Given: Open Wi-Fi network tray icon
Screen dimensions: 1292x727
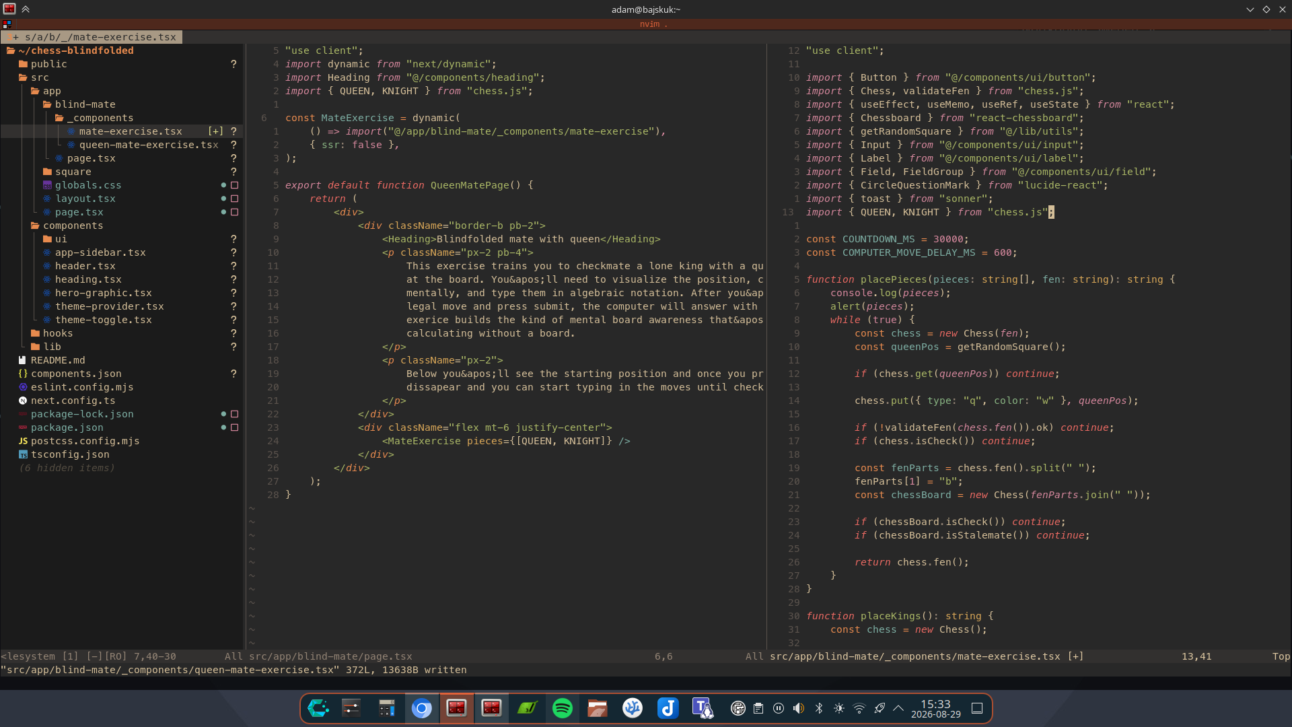Looking at the screenshot, I should [859, 708].
